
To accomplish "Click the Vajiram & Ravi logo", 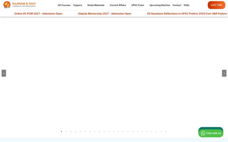I will (x=20, y=5).
